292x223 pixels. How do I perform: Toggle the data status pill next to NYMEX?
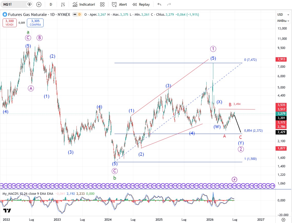click(x=77, y=14)
